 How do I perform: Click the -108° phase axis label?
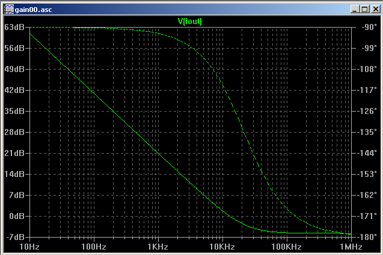pos(367,69)
